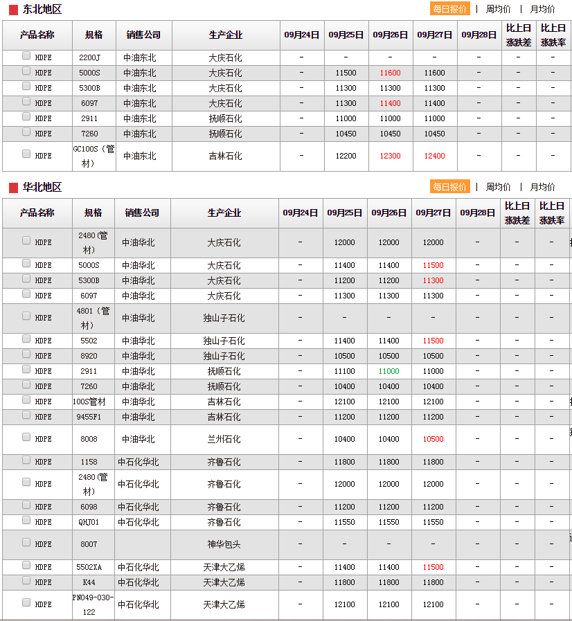Image resolution: width=572 pixels, height=621 pixels.
Task: Click 产品名称 header in 华北 table
Action: tap(37, 213)
